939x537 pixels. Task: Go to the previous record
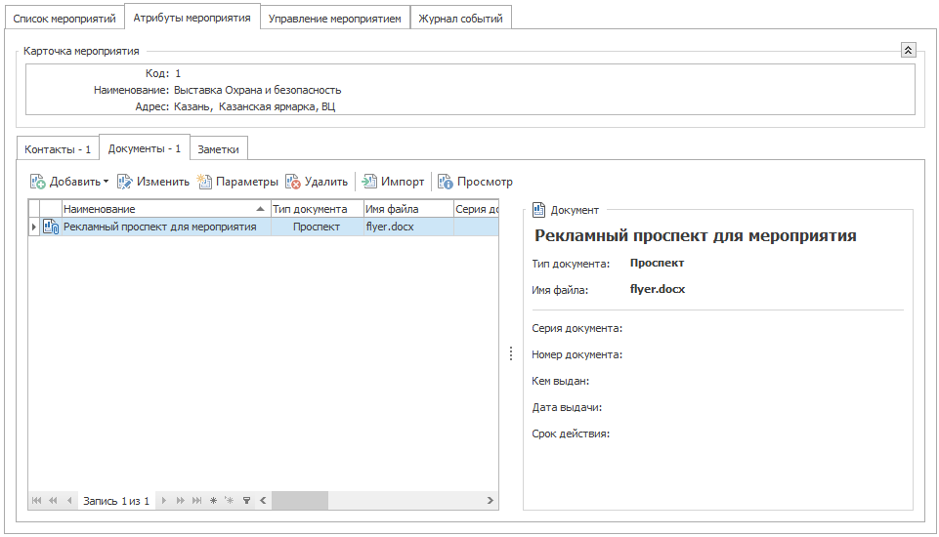tap(69, 501)
